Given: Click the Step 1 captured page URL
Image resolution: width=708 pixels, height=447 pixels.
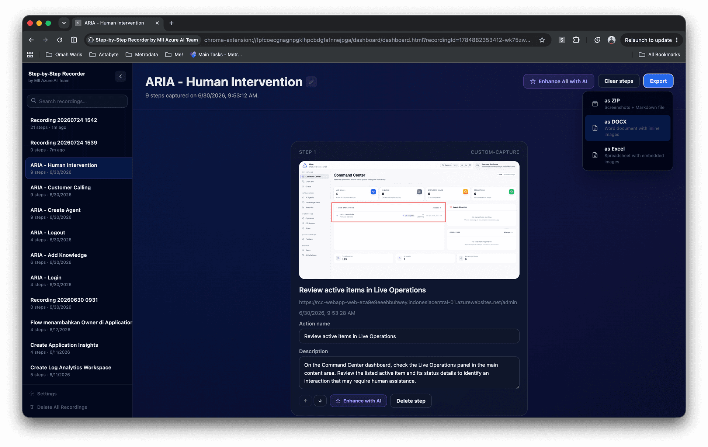Looking at the screenshot, I should coord(408,302).
